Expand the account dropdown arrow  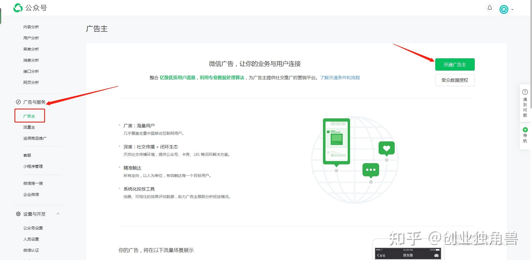click(x=512, y=9)
